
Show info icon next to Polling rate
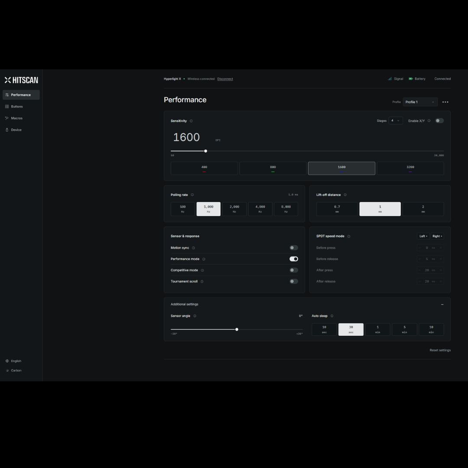tap(192, 195)
